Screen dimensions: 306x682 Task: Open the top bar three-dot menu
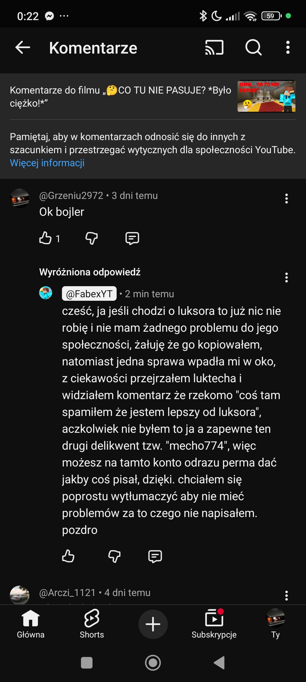point(288,48)
